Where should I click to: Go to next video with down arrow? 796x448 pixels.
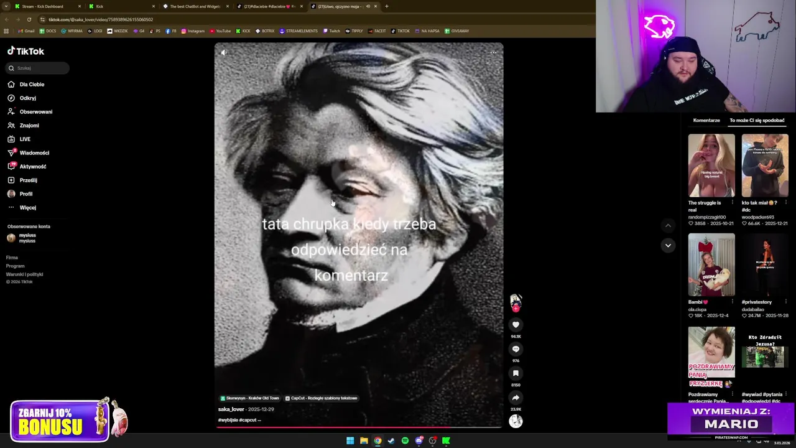[x=668, y=245]
